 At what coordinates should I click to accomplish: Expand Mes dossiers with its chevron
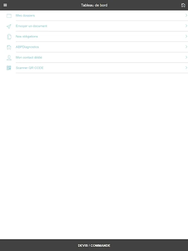tap(186, 15)
